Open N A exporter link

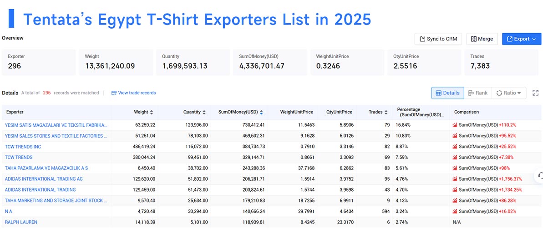click(x=9, y=211)
